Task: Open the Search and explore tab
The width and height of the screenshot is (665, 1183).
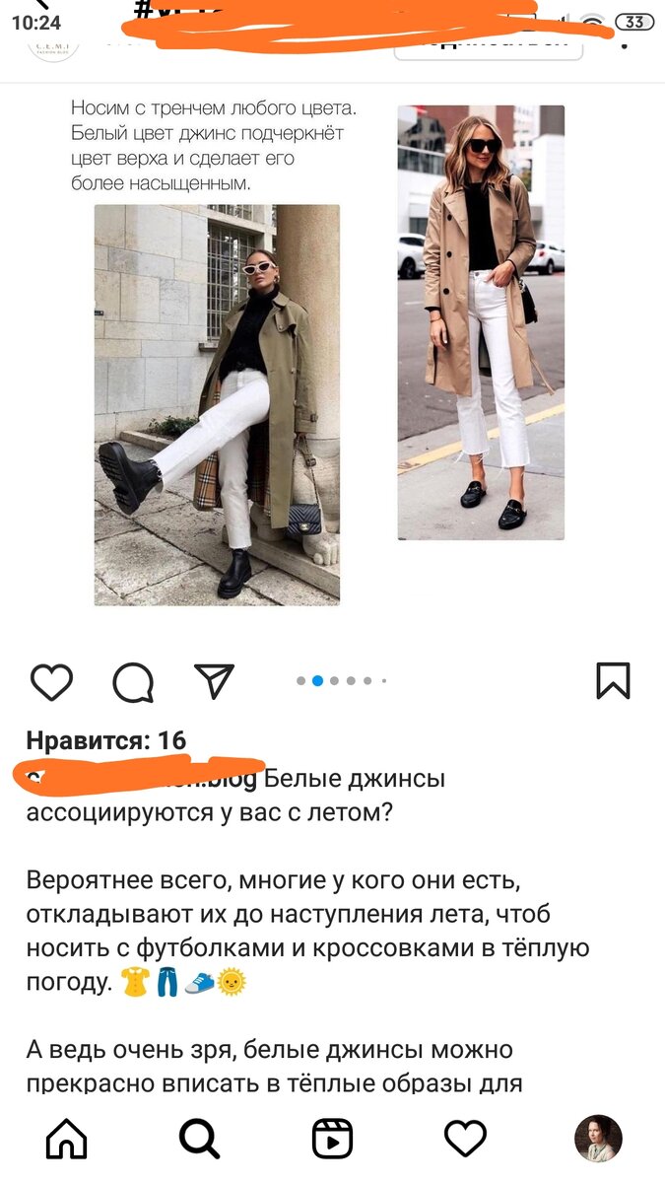Action: point(200,1140)
